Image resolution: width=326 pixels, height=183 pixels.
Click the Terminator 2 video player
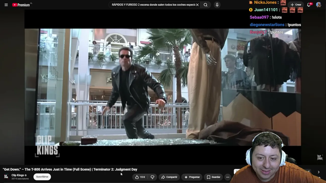click(163, 87)
